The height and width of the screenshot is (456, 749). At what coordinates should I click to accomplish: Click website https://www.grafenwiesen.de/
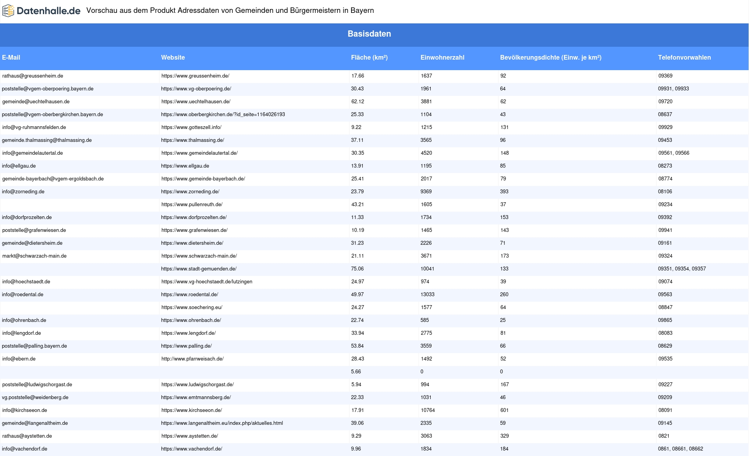pyautogui.click(x=194, y=230)
